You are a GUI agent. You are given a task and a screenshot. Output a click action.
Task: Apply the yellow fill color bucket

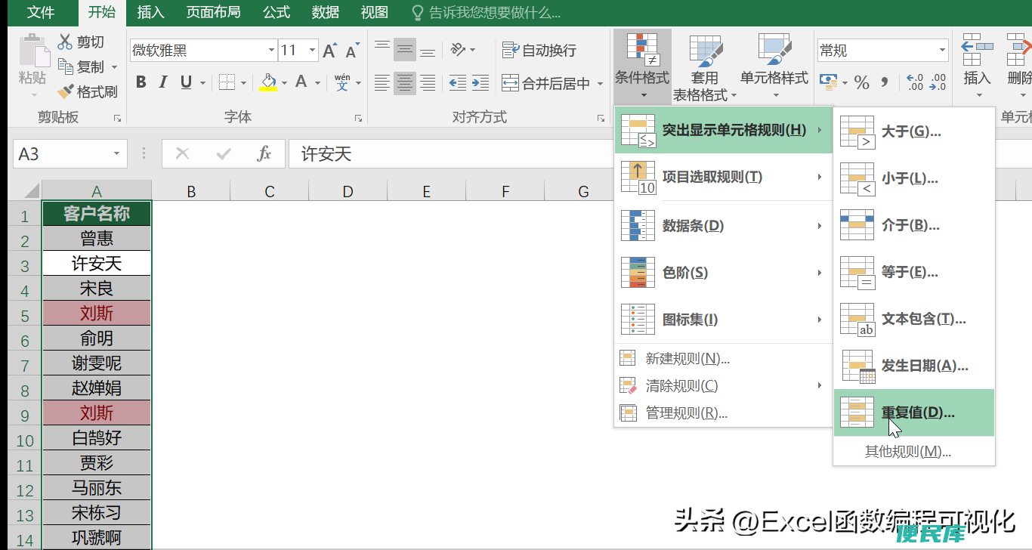pos(268,82)
